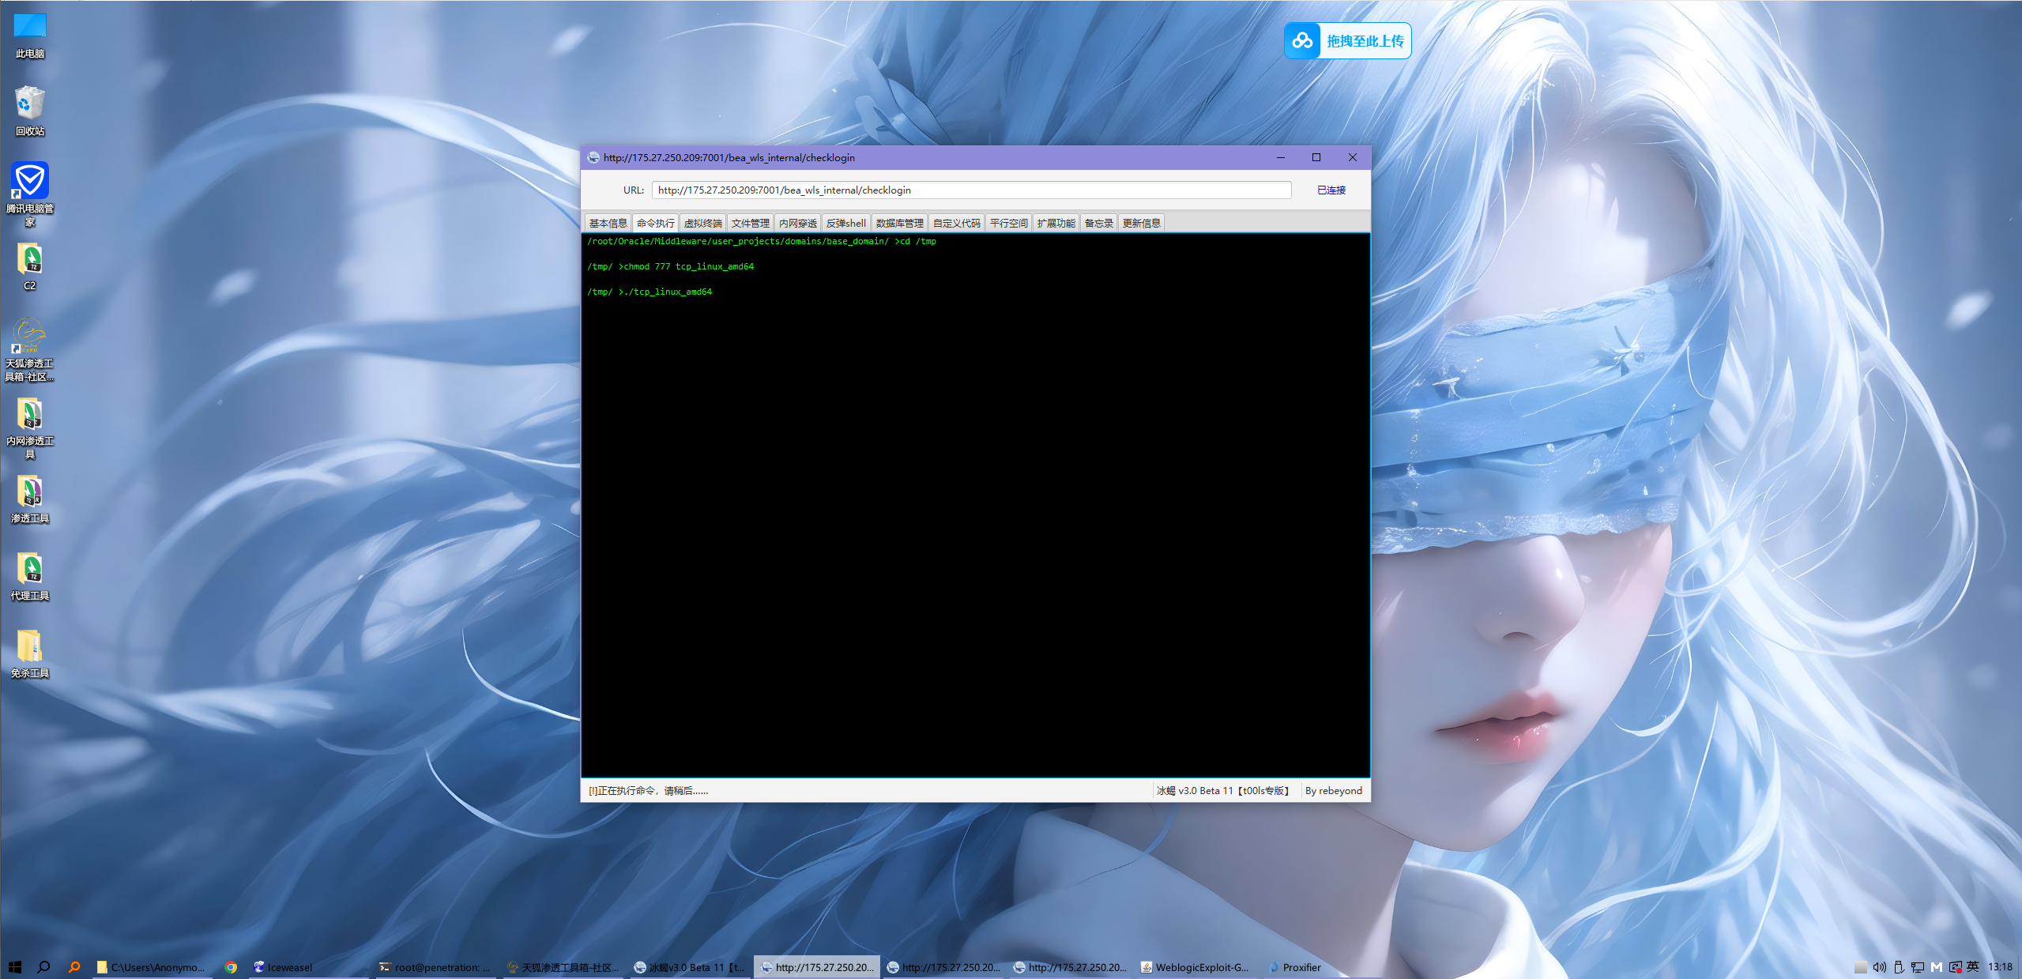
Task: Switch to the 文件管理 tab
Action: coord(750,224)
